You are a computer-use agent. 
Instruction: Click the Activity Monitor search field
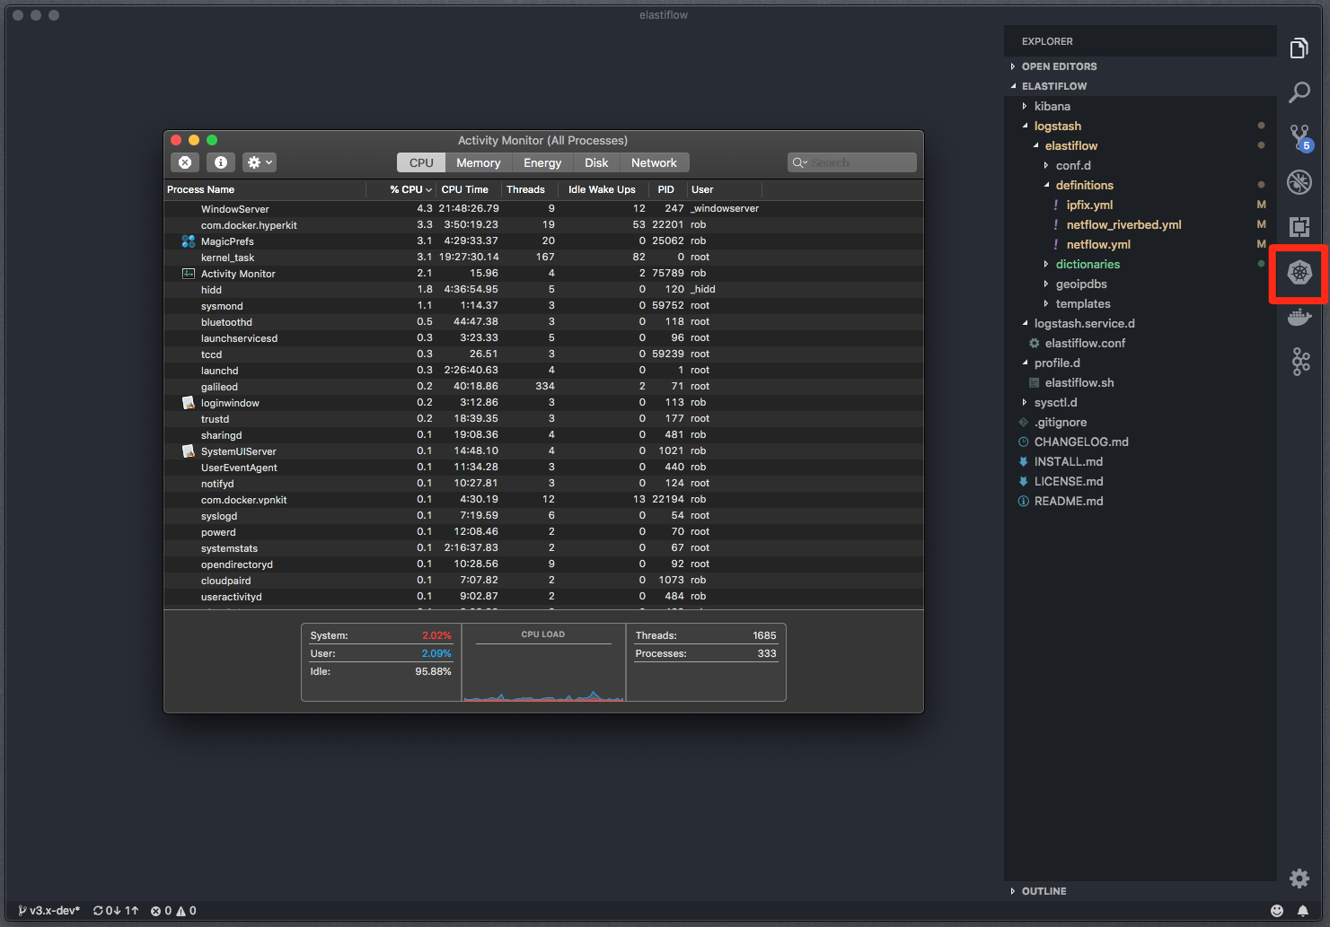click(x=851, y=162)
